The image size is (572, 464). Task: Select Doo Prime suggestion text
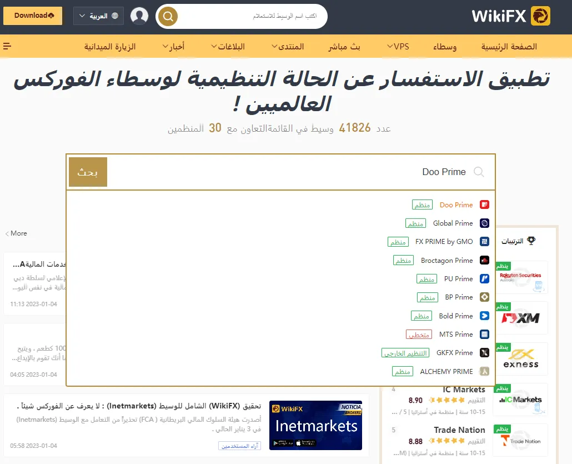[456, 205]
